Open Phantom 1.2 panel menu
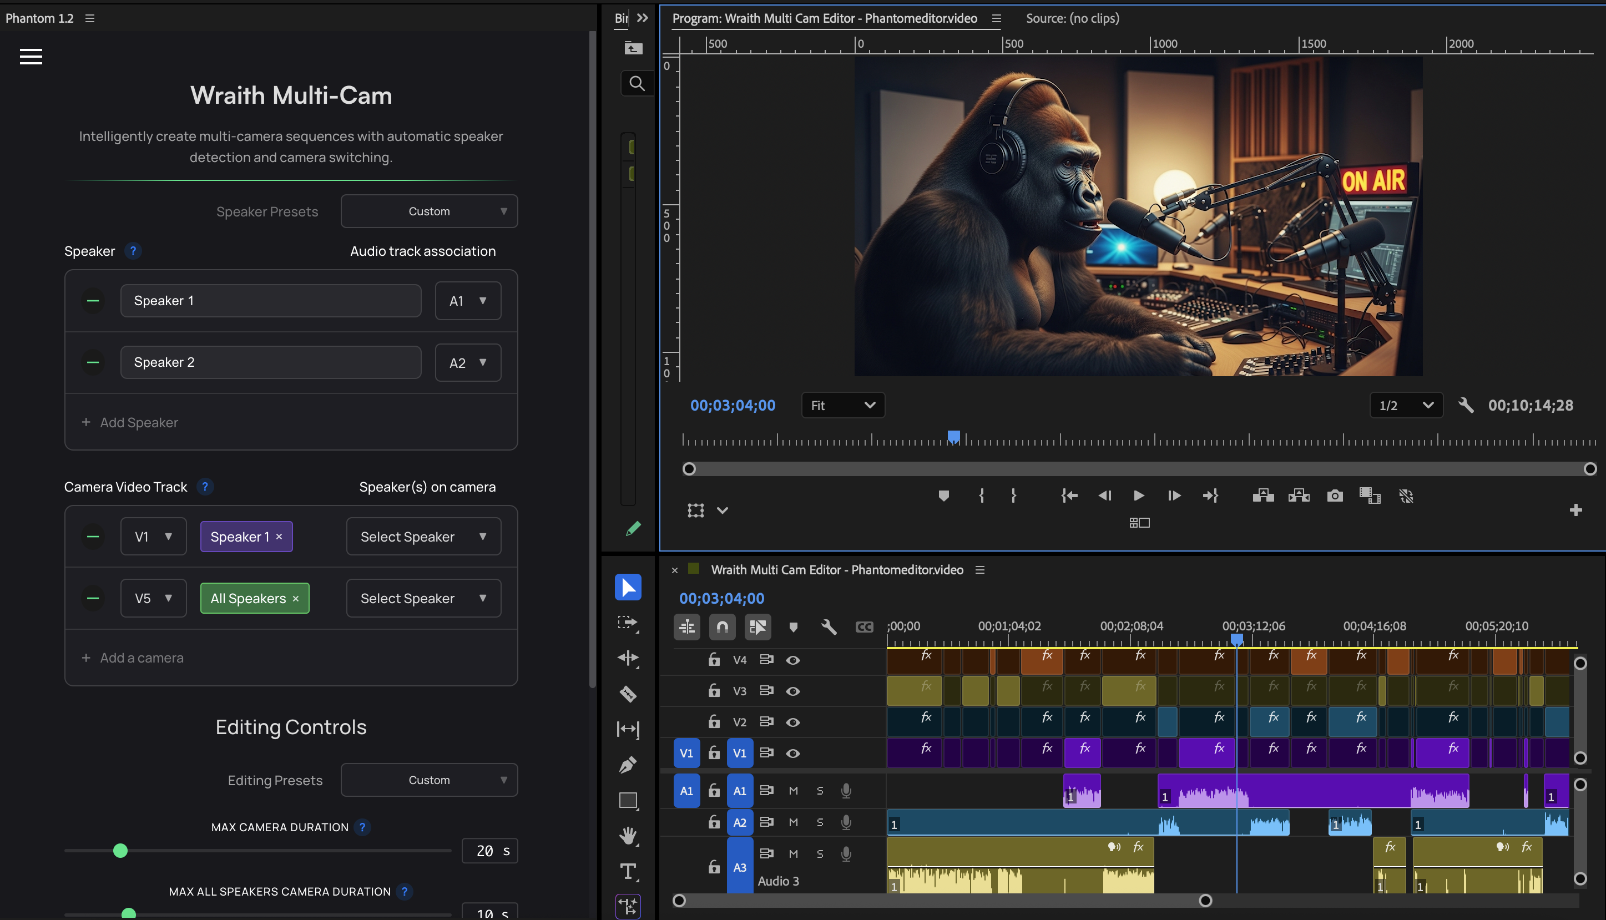Image resolution: width=1606 pixels, height=920 pixels. pyautogui.click(x=90, y=18)
